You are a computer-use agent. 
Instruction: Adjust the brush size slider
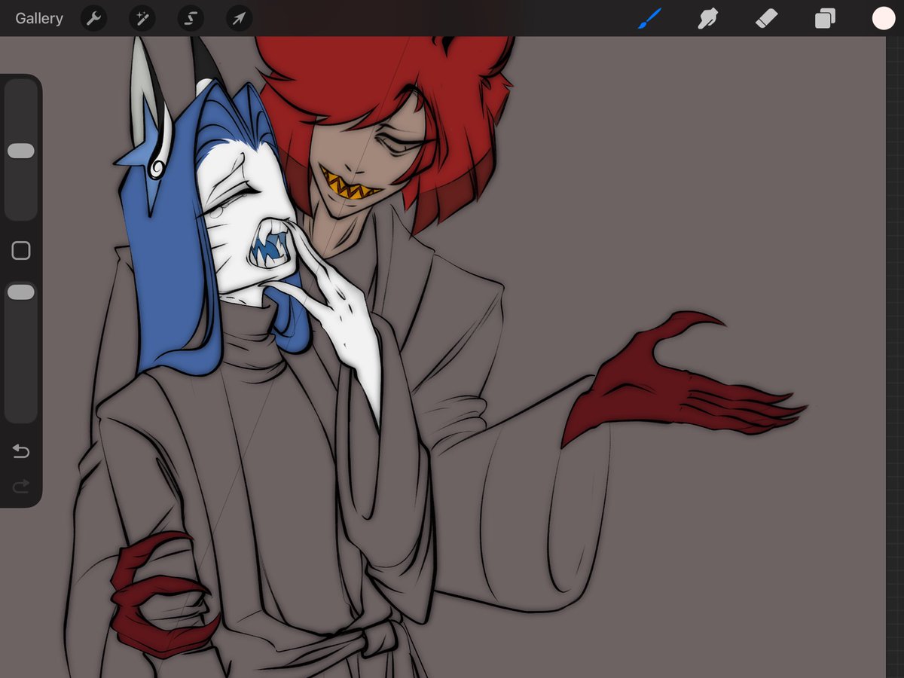(21, 151)
